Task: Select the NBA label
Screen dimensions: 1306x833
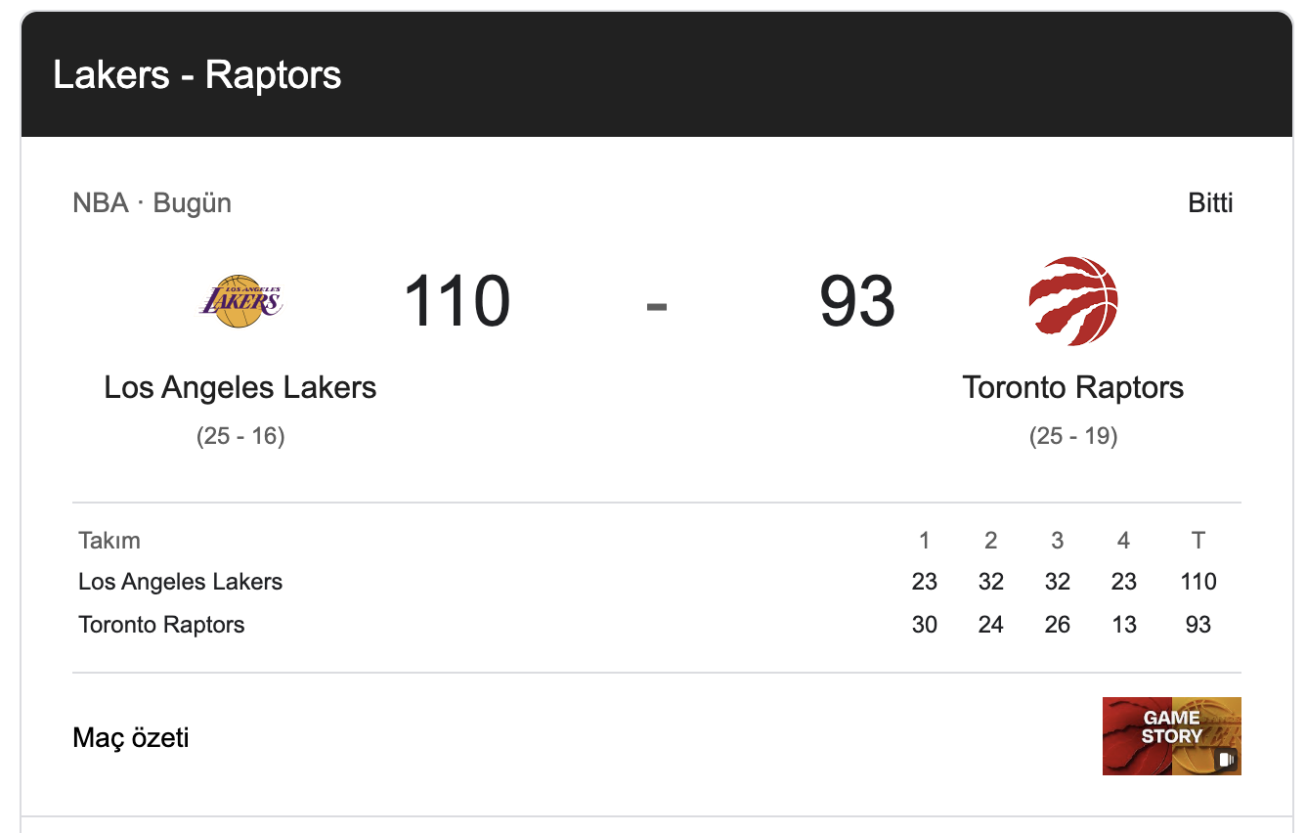Action: click(101, 202)
